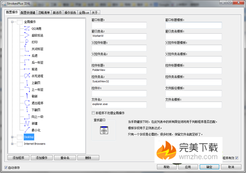246x173 pixels.
Task: Toggle the 程序有效 checkbox
Action: pos(237,158)
